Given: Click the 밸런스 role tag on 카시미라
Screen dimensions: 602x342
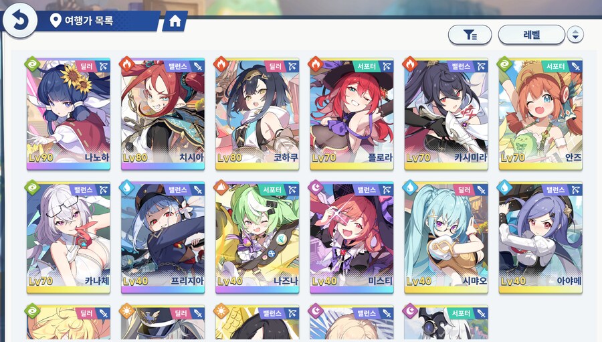Looking at the screenshot, I should click(461, 66).
